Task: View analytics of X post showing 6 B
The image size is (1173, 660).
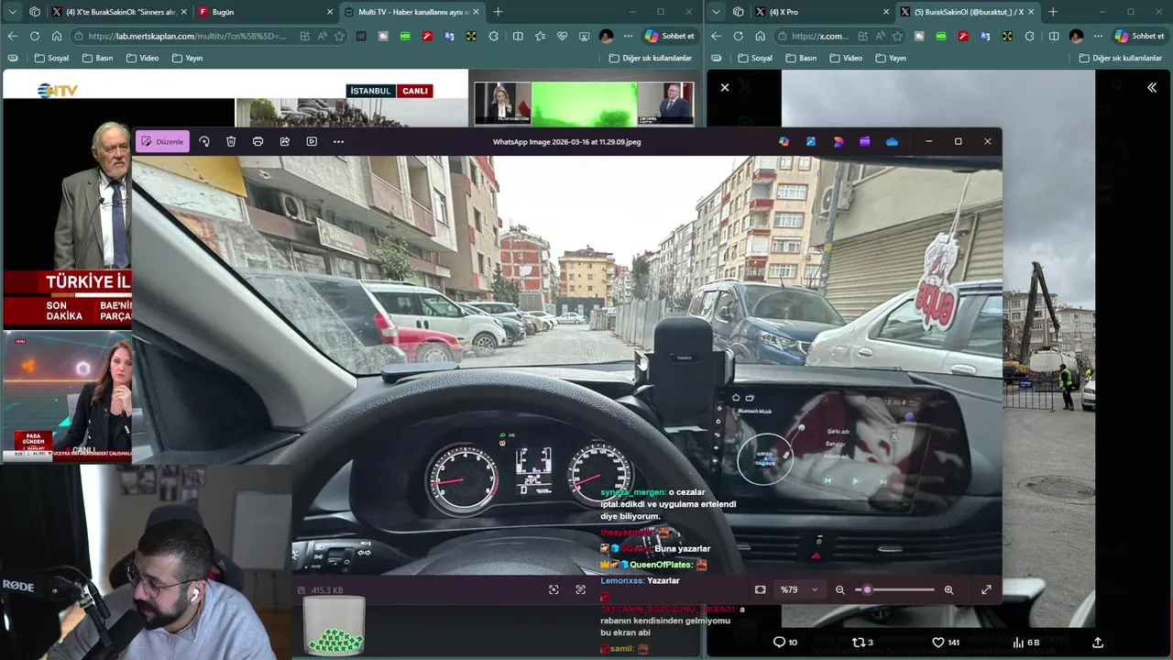Action: [1026, 642]
